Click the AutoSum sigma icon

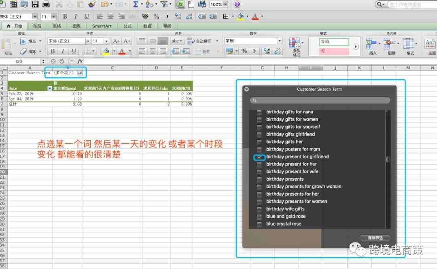tap(136, 4)
